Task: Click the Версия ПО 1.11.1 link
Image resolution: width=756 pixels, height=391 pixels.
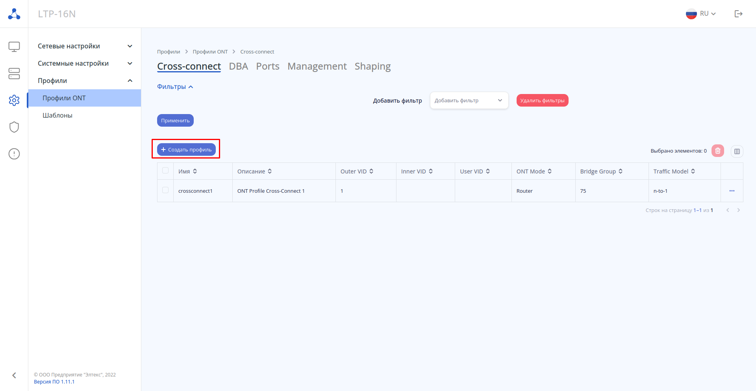Action: (x=54, y=382)
